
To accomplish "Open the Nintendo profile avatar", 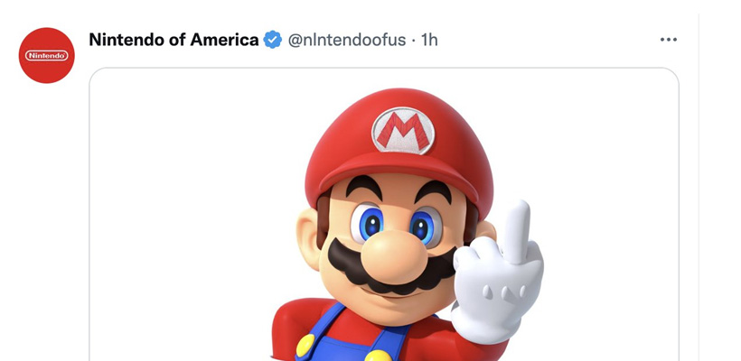I will tap(46, 55).
